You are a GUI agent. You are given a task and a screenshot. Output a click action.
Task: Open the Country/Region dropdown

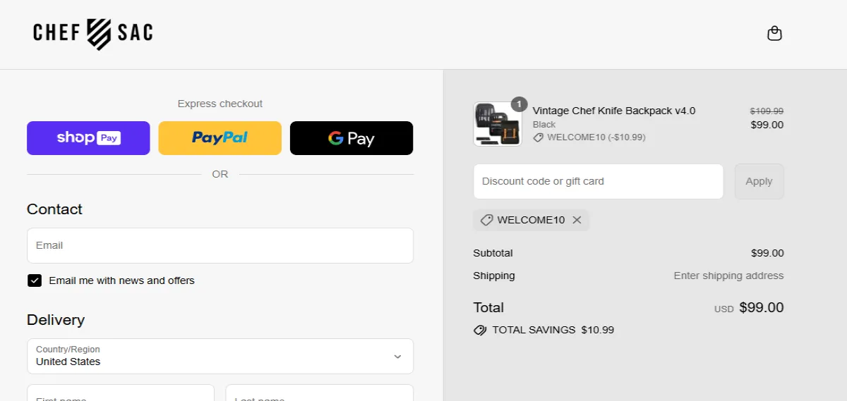click(220, 356)
